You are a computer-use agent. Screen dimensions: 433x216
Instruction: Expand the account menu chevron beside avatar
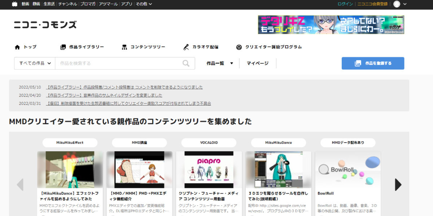pyautogui.click(x=405, y=4)
